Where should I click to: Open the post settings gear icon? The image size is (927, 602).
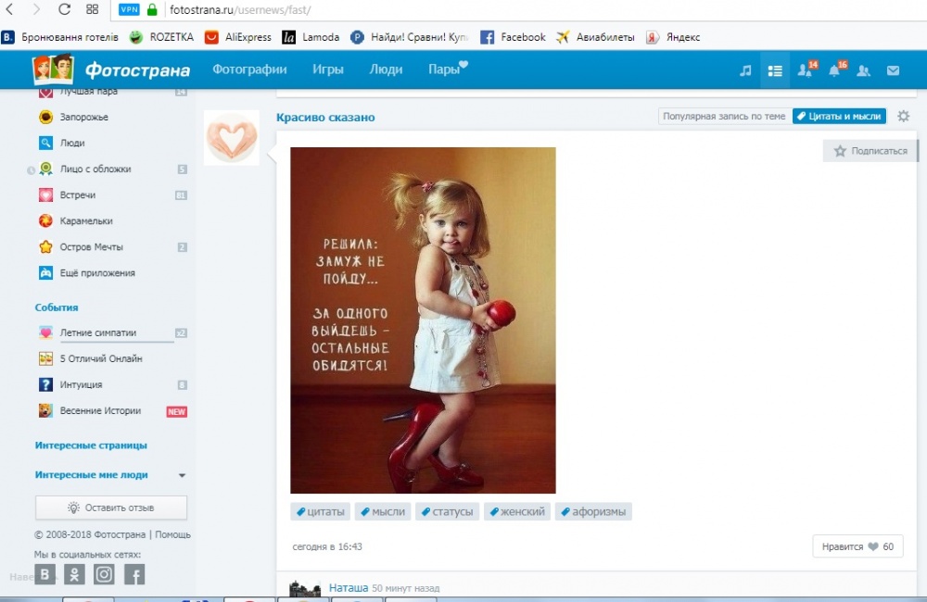click(903, 117)
